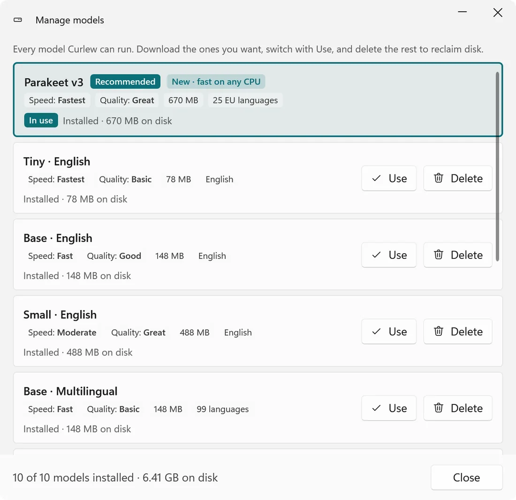516x500 pixels.
Task: Delete the Base · Multilingual model
Action: point(458,408)
